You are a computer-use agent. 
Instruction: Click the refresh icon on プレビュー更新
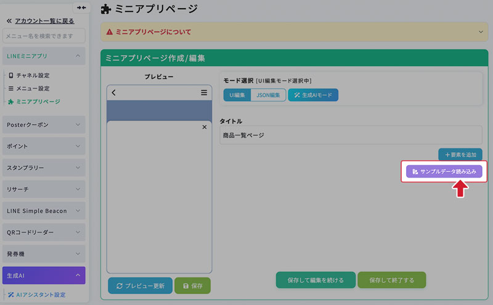(120, 286)
